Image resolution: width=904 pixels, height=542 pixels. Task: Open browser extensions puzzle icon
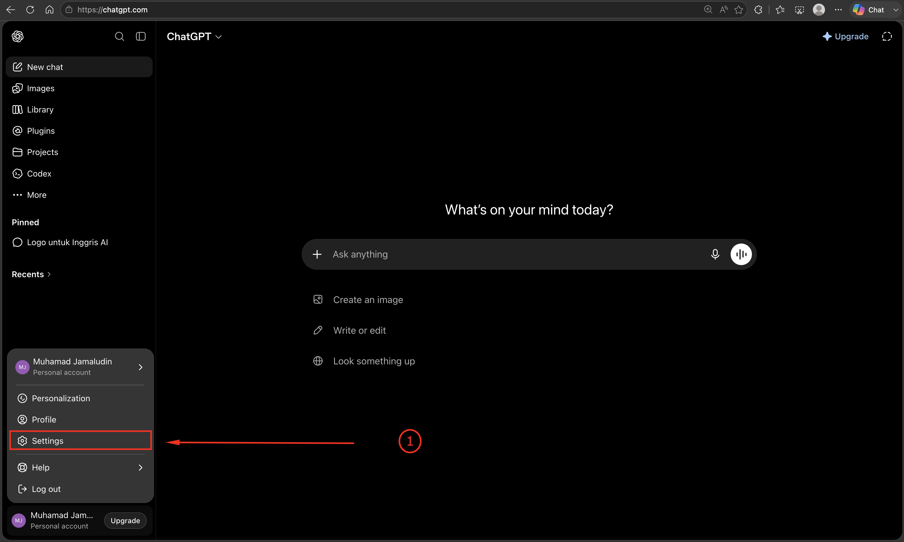pos(758,10)
